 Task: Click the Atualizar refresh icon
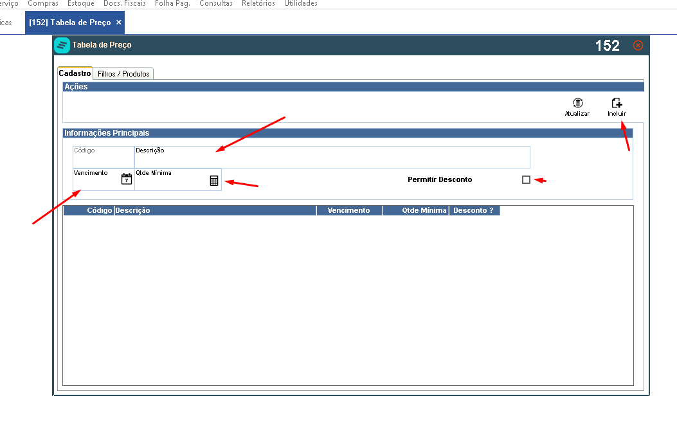point(578,103)
